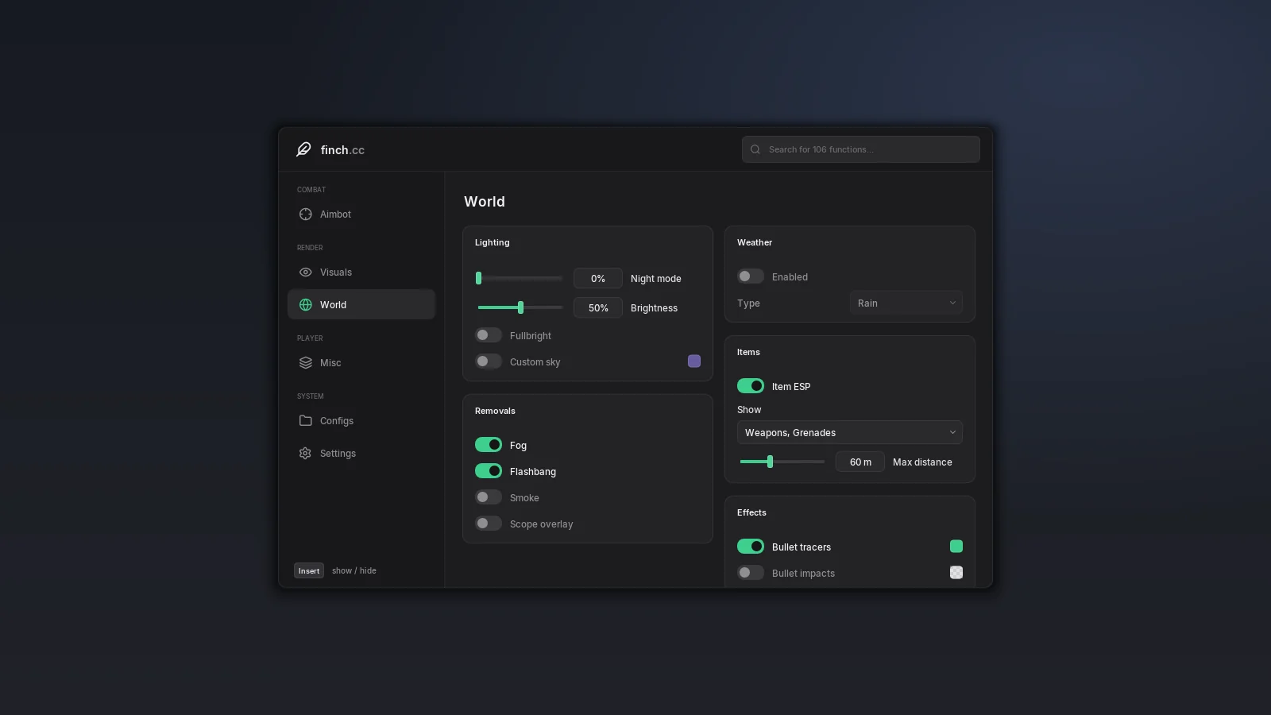Click the 60 m distance value box

coord(860,462)
